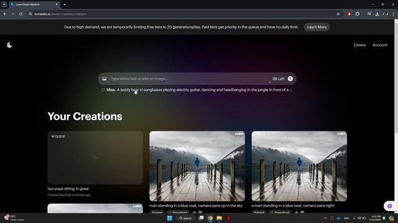Open the browser extensions puzzle icon
The height and width of the screenshot is (223, 398).
tap(358, 14)
